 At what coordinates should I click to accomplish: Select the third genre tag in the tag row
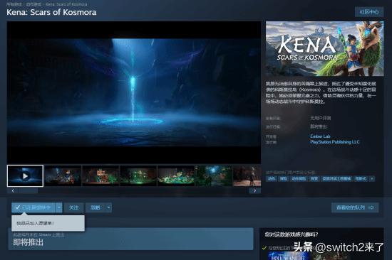299,178
